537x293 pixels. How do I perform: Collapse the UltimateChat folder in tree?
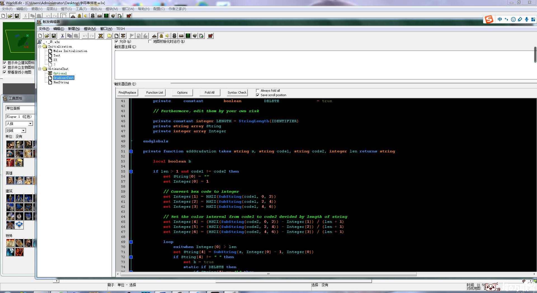(x=40, y=69)
